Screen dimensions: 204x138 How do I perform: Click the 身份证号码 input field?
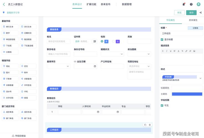(x=86, y=54)
